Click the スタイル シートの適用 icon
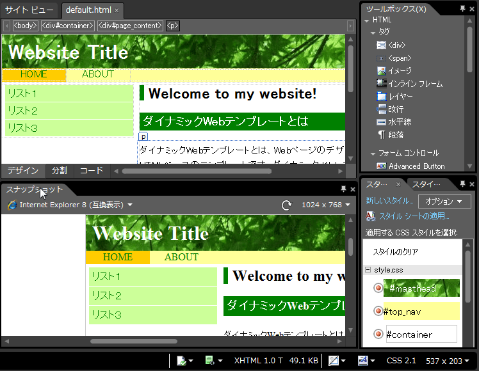This screenshot has height=371, width=479. pyautogui.click(x=371, y=216)
